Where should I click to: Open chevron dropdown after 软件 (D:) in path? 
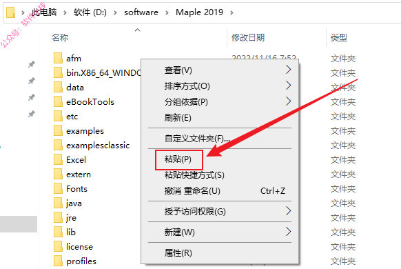[x=115, y=12]
